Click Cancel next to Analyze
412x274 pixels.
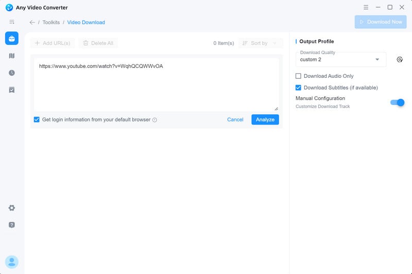pos(235,119)
